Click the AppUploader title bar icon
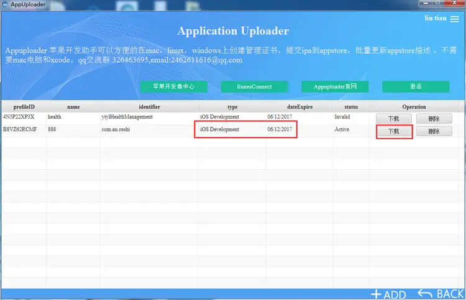 coord(6,5)
